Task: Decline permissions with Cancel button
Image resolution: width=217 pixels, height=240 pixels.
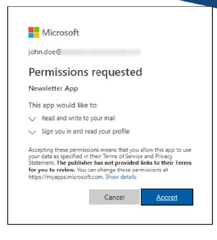Action: [114, 197]
